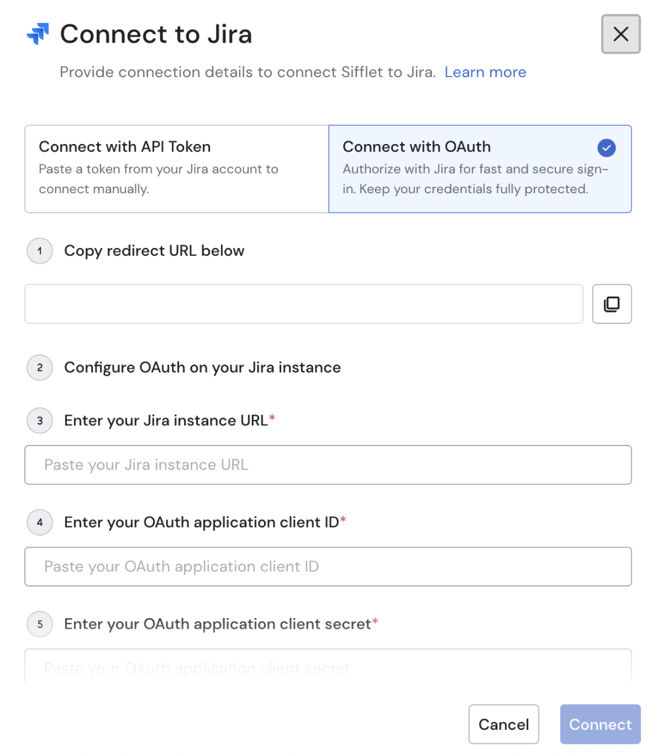Click the step 4 number badge
Viewport: 652px width, 756px height.
(x=40, y=523)
